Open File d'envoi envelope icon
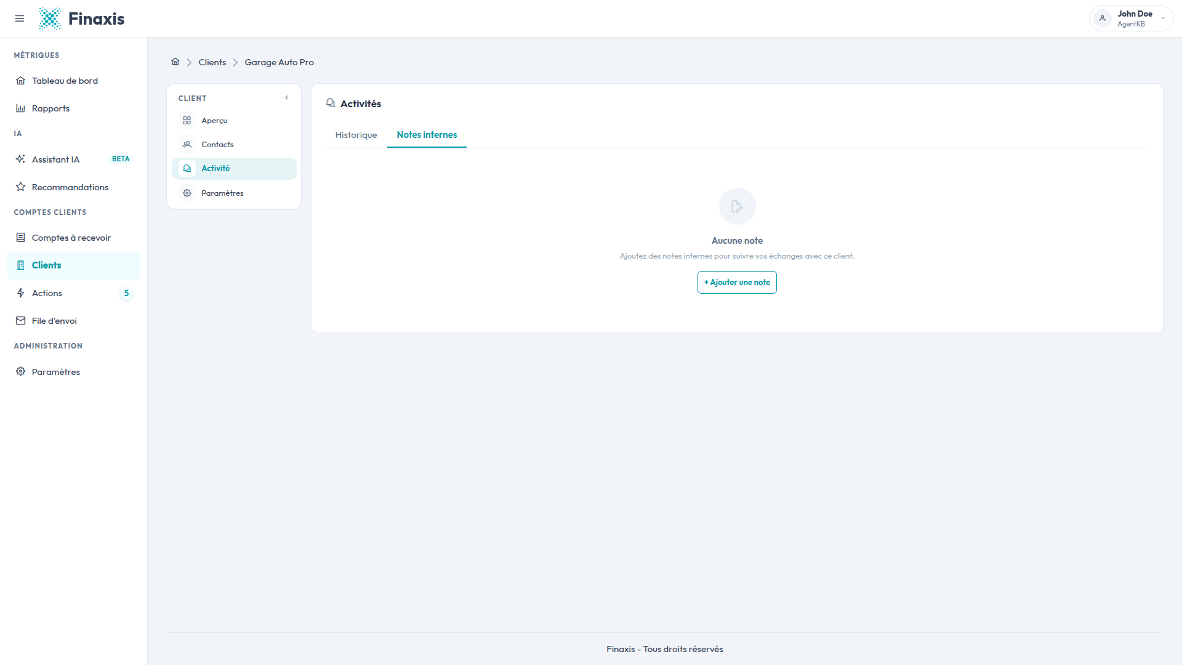This screenshot has width=1182, height=665. [21, 321]
